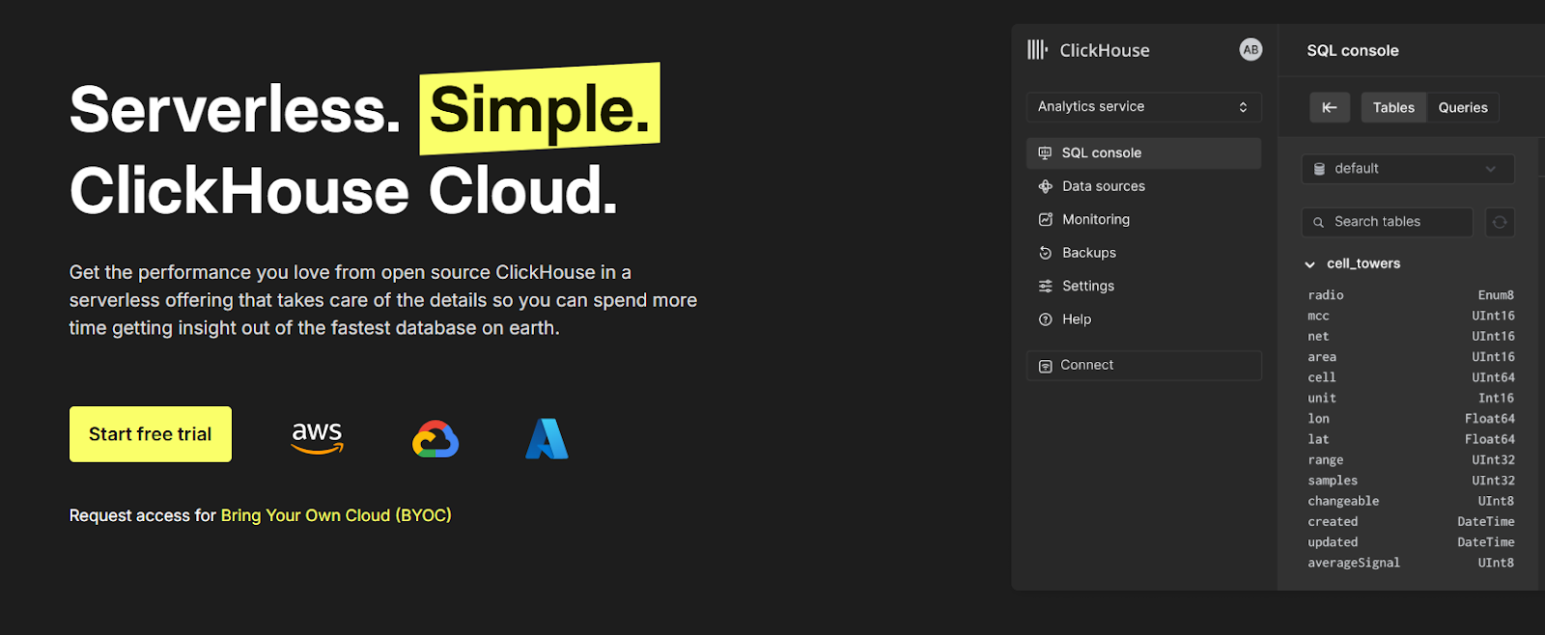Select the cell column row
Screen dimensions: 1545x635
click(x=1411, y=378)
